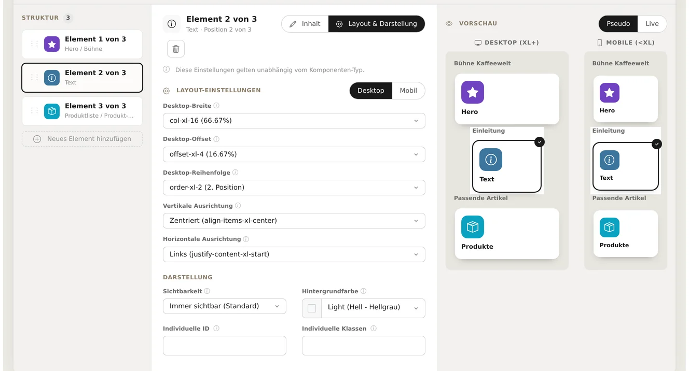The width and height of the screenshot is (689, 371).
Task: Expand the Sichtbarkeit dropdown
Action: click(x=225, y=306)
